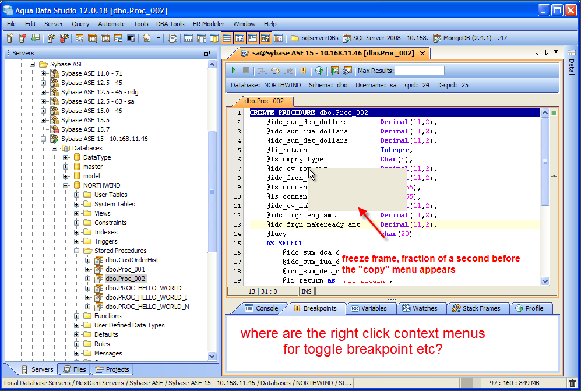The width and height of the screenshot is (581, 391).
Task: Click the Step Over curved arrow icon
Action: pos(275,70)
